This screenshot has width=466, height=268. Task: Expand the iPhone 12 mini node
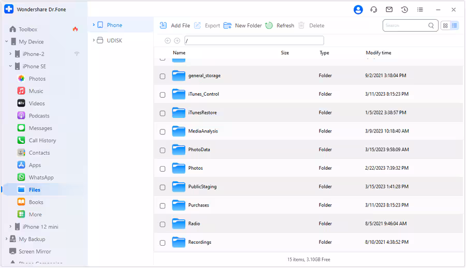tap(10, 227)
